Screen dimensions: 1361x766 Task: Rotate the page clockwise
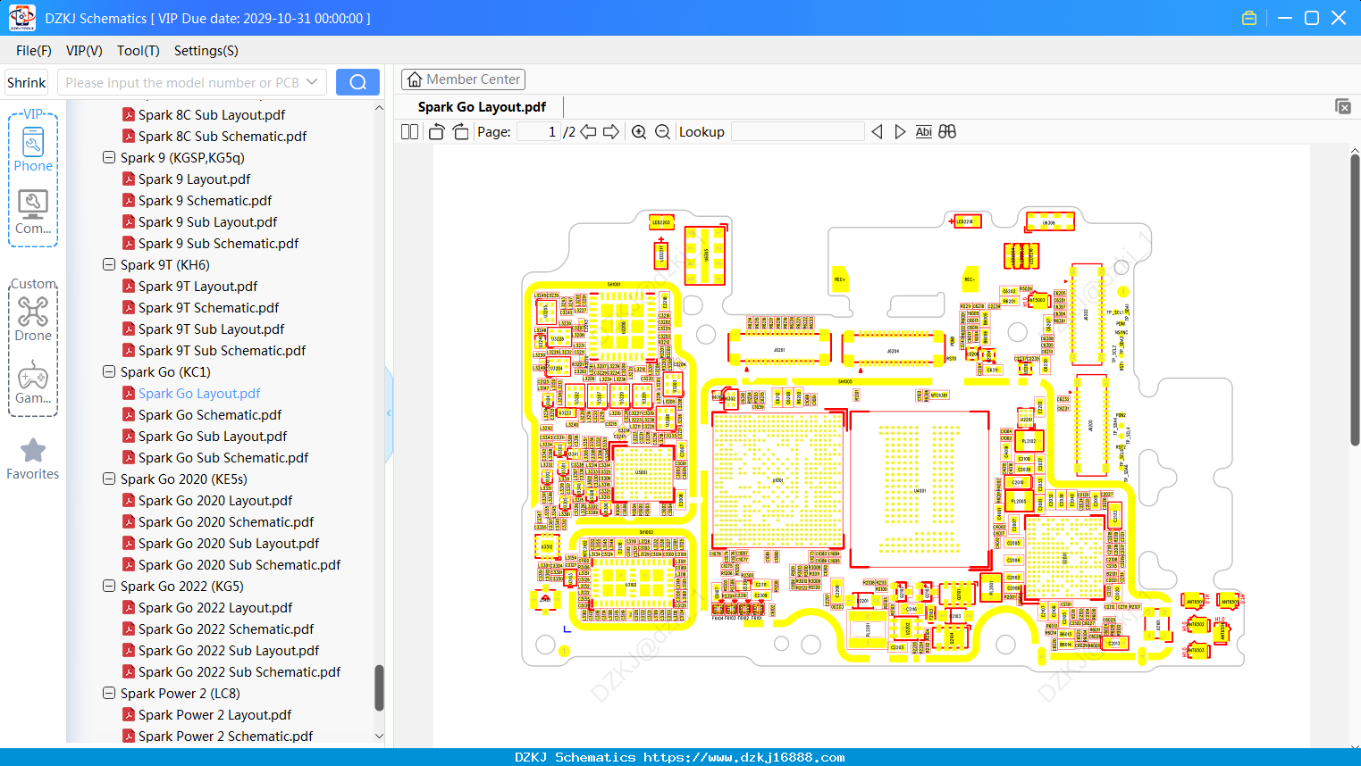460,132
